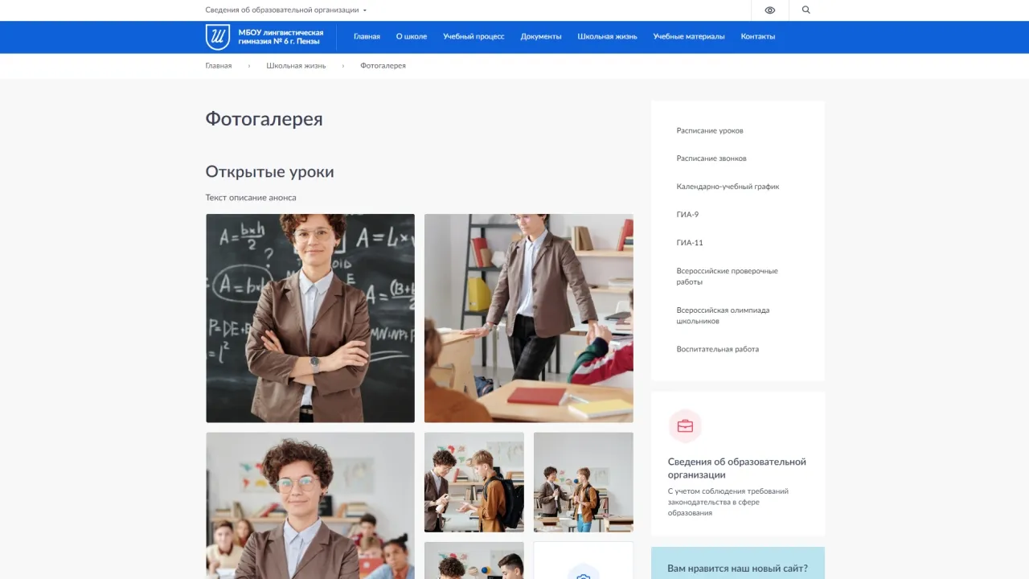Click the red briefcase icon
This screenshot has height=579, width=1029.
[685, 426]
